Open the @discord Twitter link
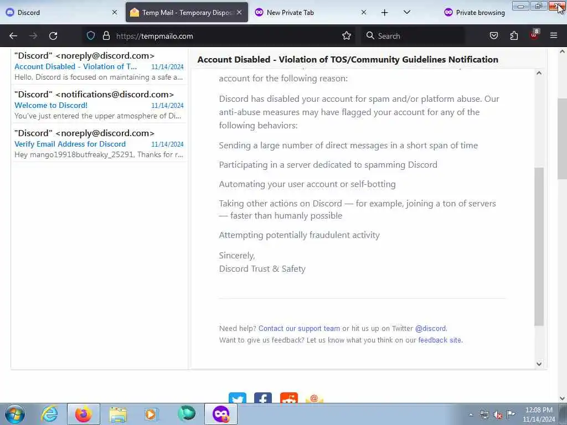The image size is (567, 425). 430,329
